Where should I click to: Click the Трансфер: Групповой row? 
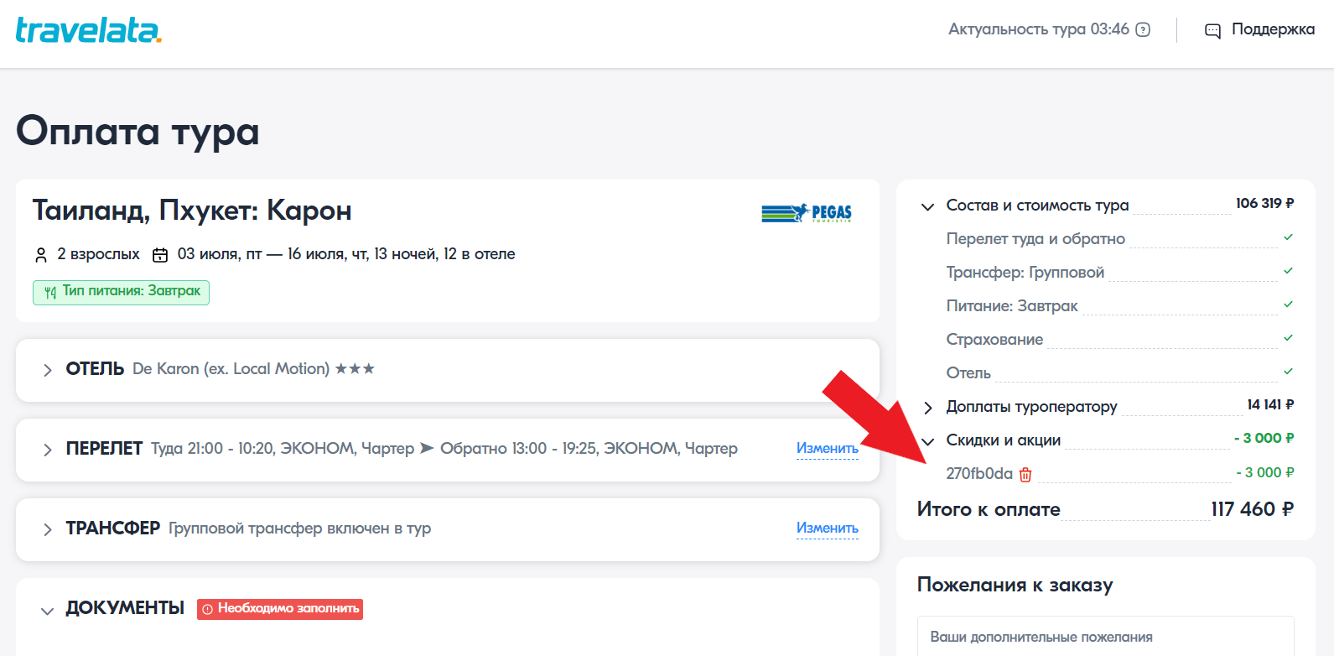tap(1120, 273)
